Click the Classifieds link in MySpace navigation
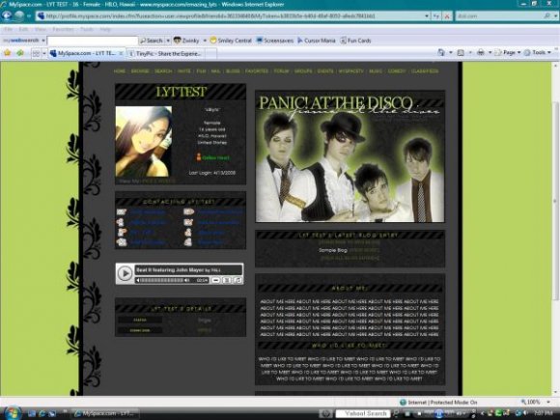The width and height of the screenshot is (560, 420). [425, 71]
